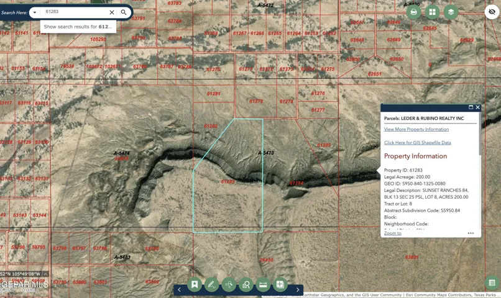Toggle the crossed-eye visibility button
Viewport: 501px width, 298px height.
(x=492, y=12)
